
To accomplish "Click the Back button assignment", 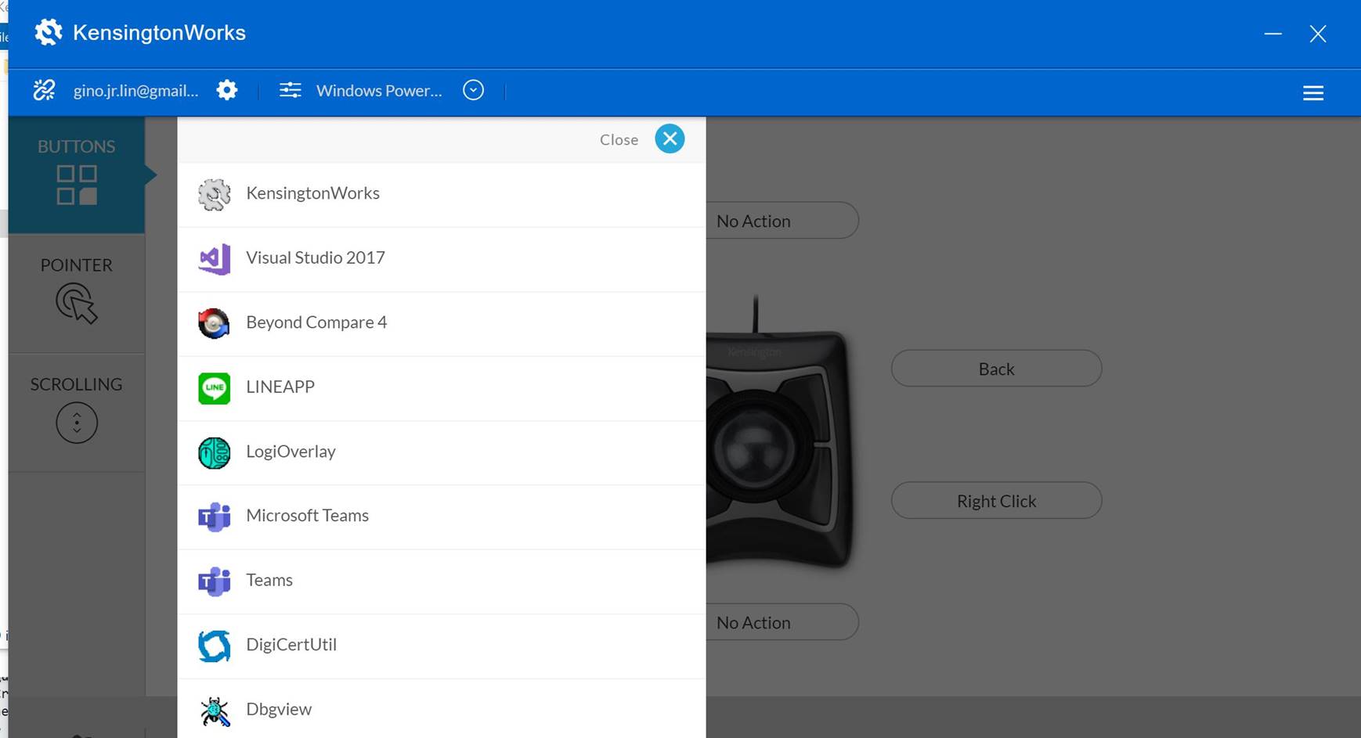I will point(996,369).
